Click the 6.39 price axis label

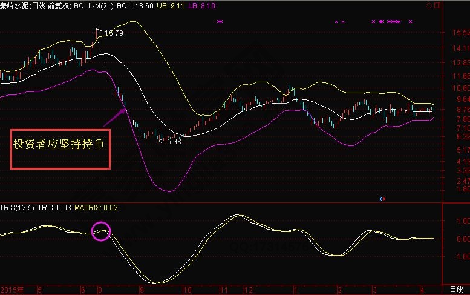tap(463, 137)
